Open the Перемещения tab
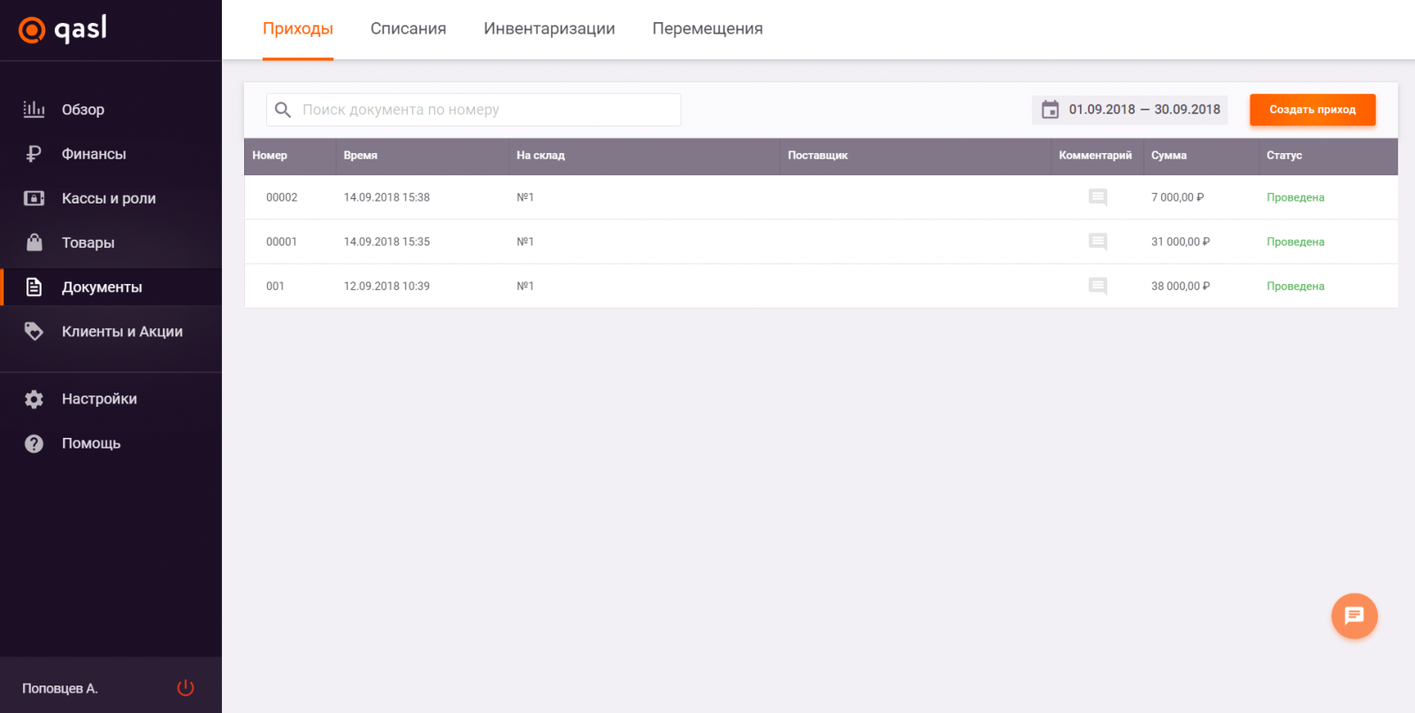Image resolution: width=1415 pixels, height=713 pixels. [x=707, y=29]
